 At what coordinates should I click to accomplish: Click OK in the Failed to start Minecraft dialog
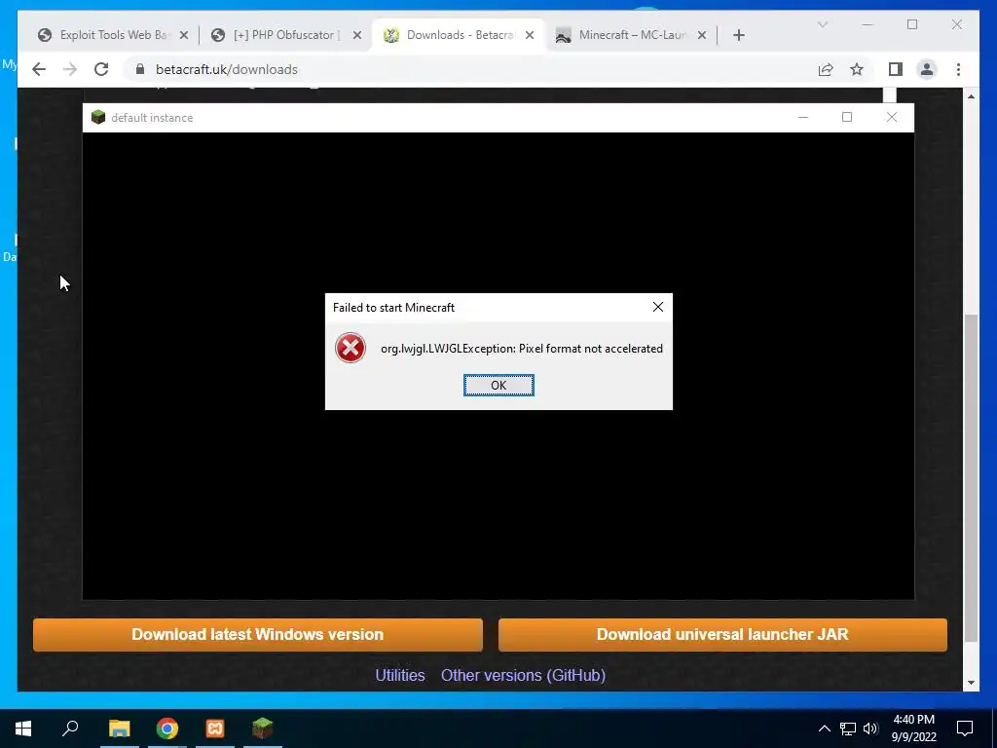pyautogui.click(x=498, y=385)
